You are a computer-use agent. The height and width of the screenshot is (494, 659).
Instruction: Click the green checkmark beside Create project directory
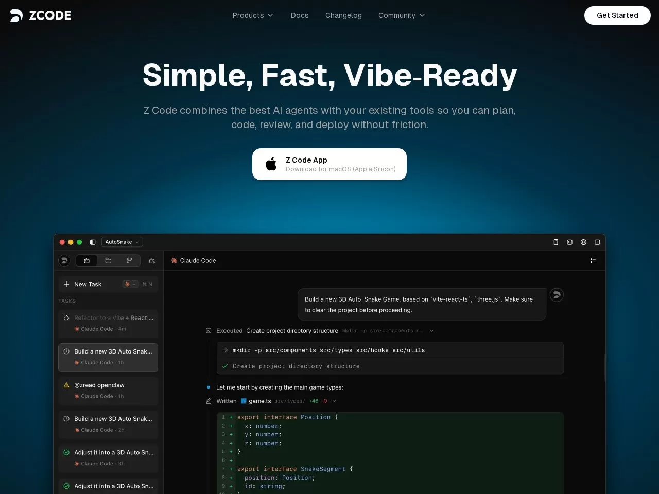click(x=225, y=366)
